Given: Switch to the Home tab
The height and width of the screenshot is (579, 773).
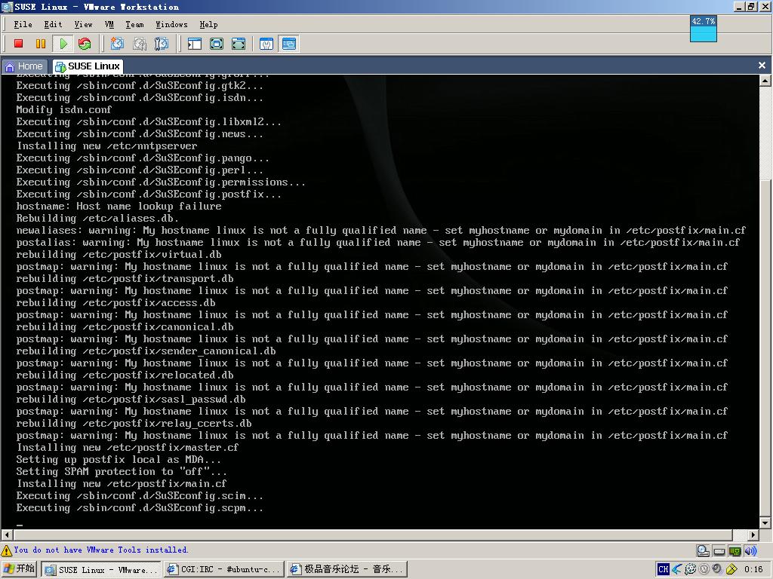Looking at the screenshot, I should (x=23, y=66).
